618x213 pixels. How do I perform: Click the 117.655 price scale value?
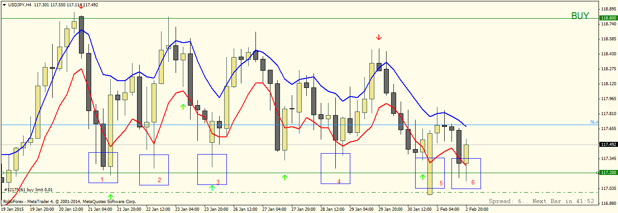pyautogui.click(x=608, y=129)
